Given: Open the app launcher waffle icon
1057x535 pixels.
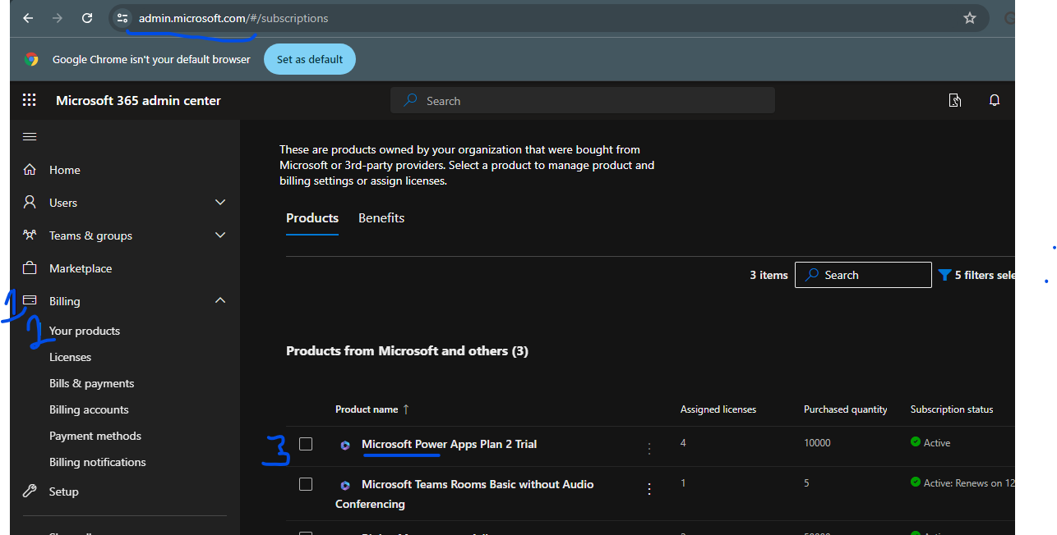Looking at the screenshot, I should (30, 100).
